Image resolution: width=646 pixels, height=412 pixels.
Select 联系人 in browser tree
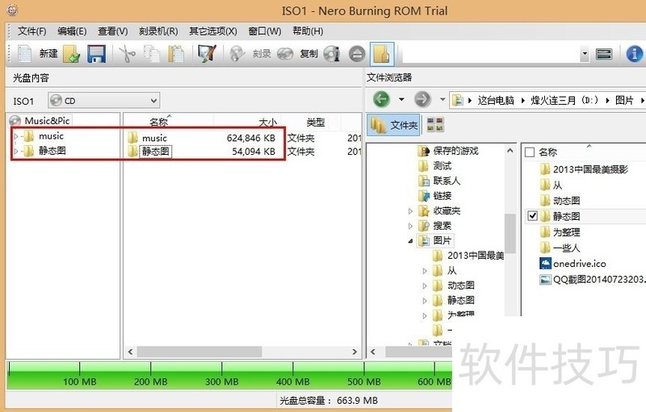pos(438,181)
